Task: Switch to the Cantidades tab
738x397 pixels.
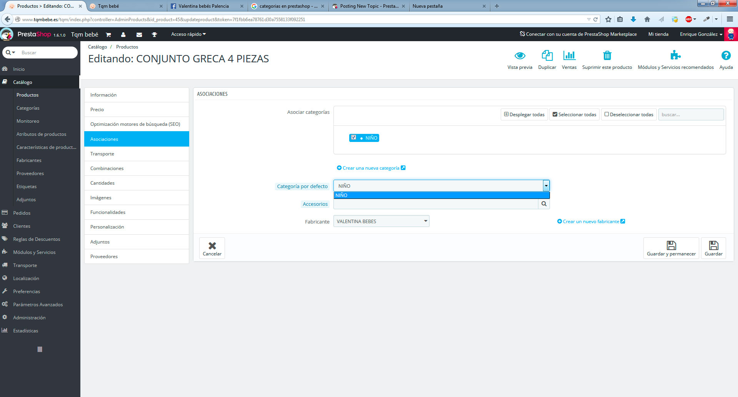Action: 137,183
